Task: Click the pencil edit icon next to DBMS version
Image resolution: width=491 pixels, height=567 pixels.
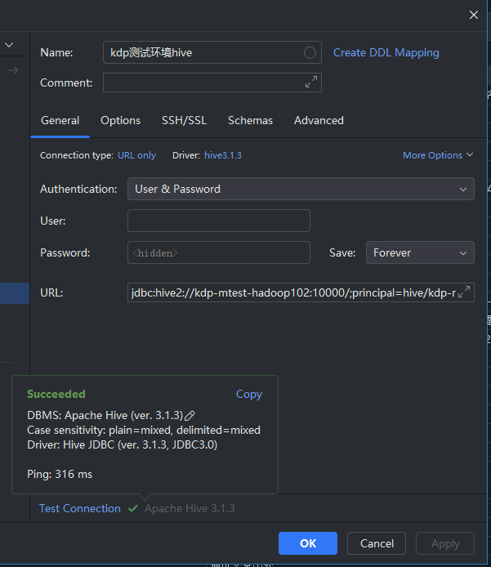Action: click(x=190, y=416)
